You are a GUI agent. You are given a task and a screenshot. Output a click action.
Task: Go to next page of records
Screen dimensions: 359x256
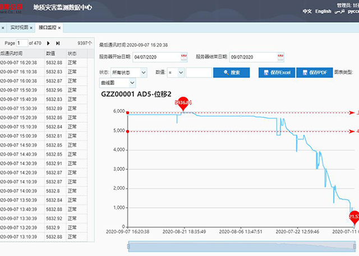(x=49, y=43)
